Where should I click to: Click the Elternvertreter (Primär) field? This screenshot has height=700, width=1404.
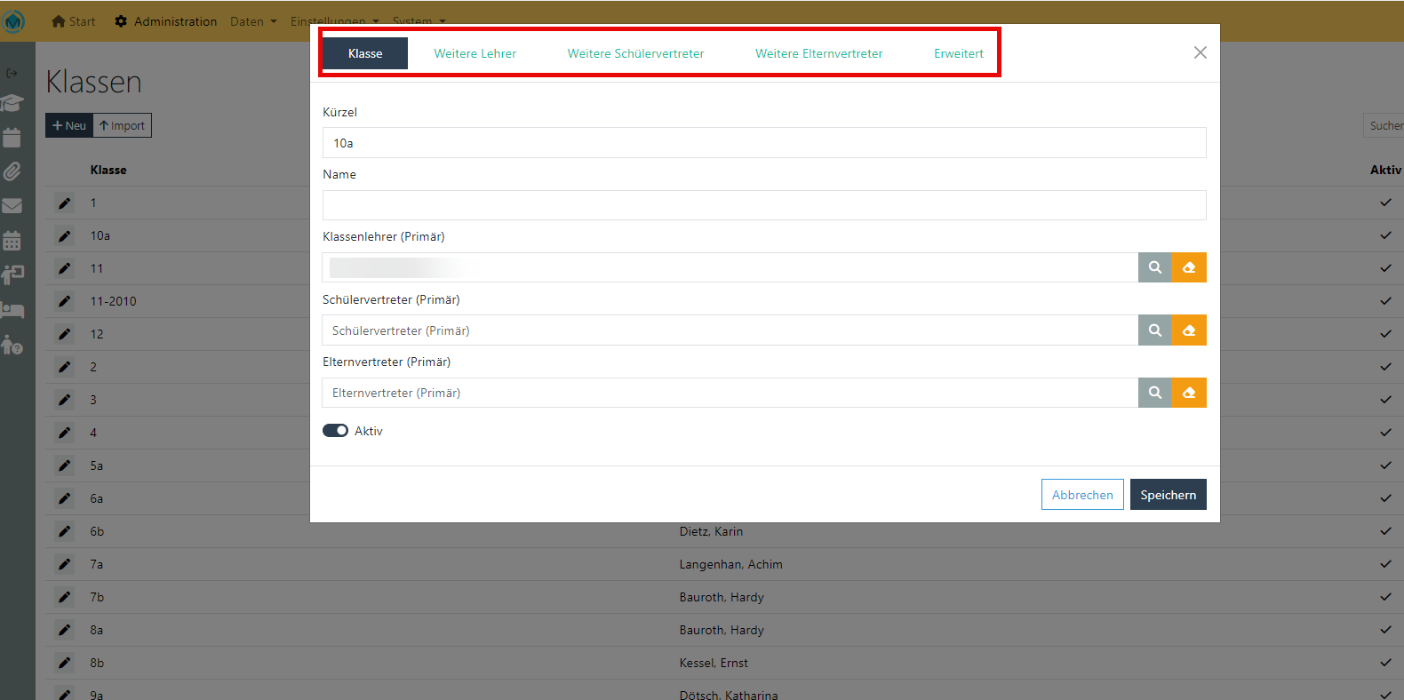[x=730, y=393]
